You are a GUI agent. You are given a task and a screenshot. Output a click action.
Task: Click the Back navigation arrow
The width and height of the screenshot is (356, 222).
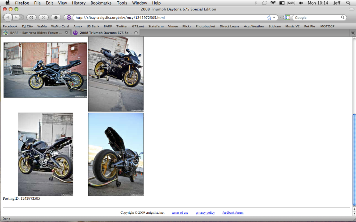coord(8,17)
